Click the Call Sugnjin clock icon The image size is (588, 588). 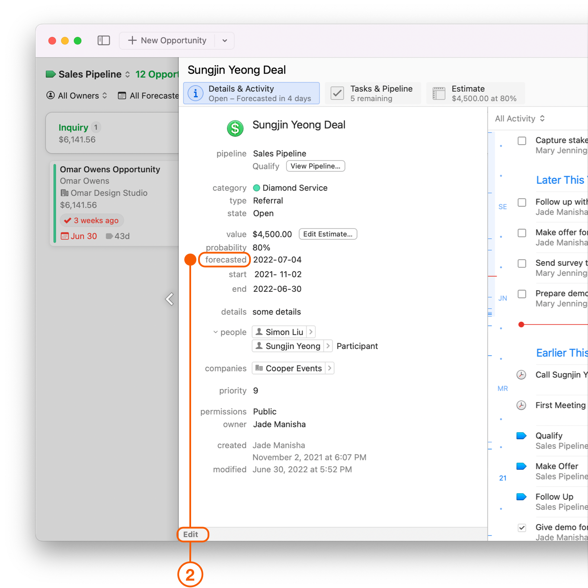point(521,375)
